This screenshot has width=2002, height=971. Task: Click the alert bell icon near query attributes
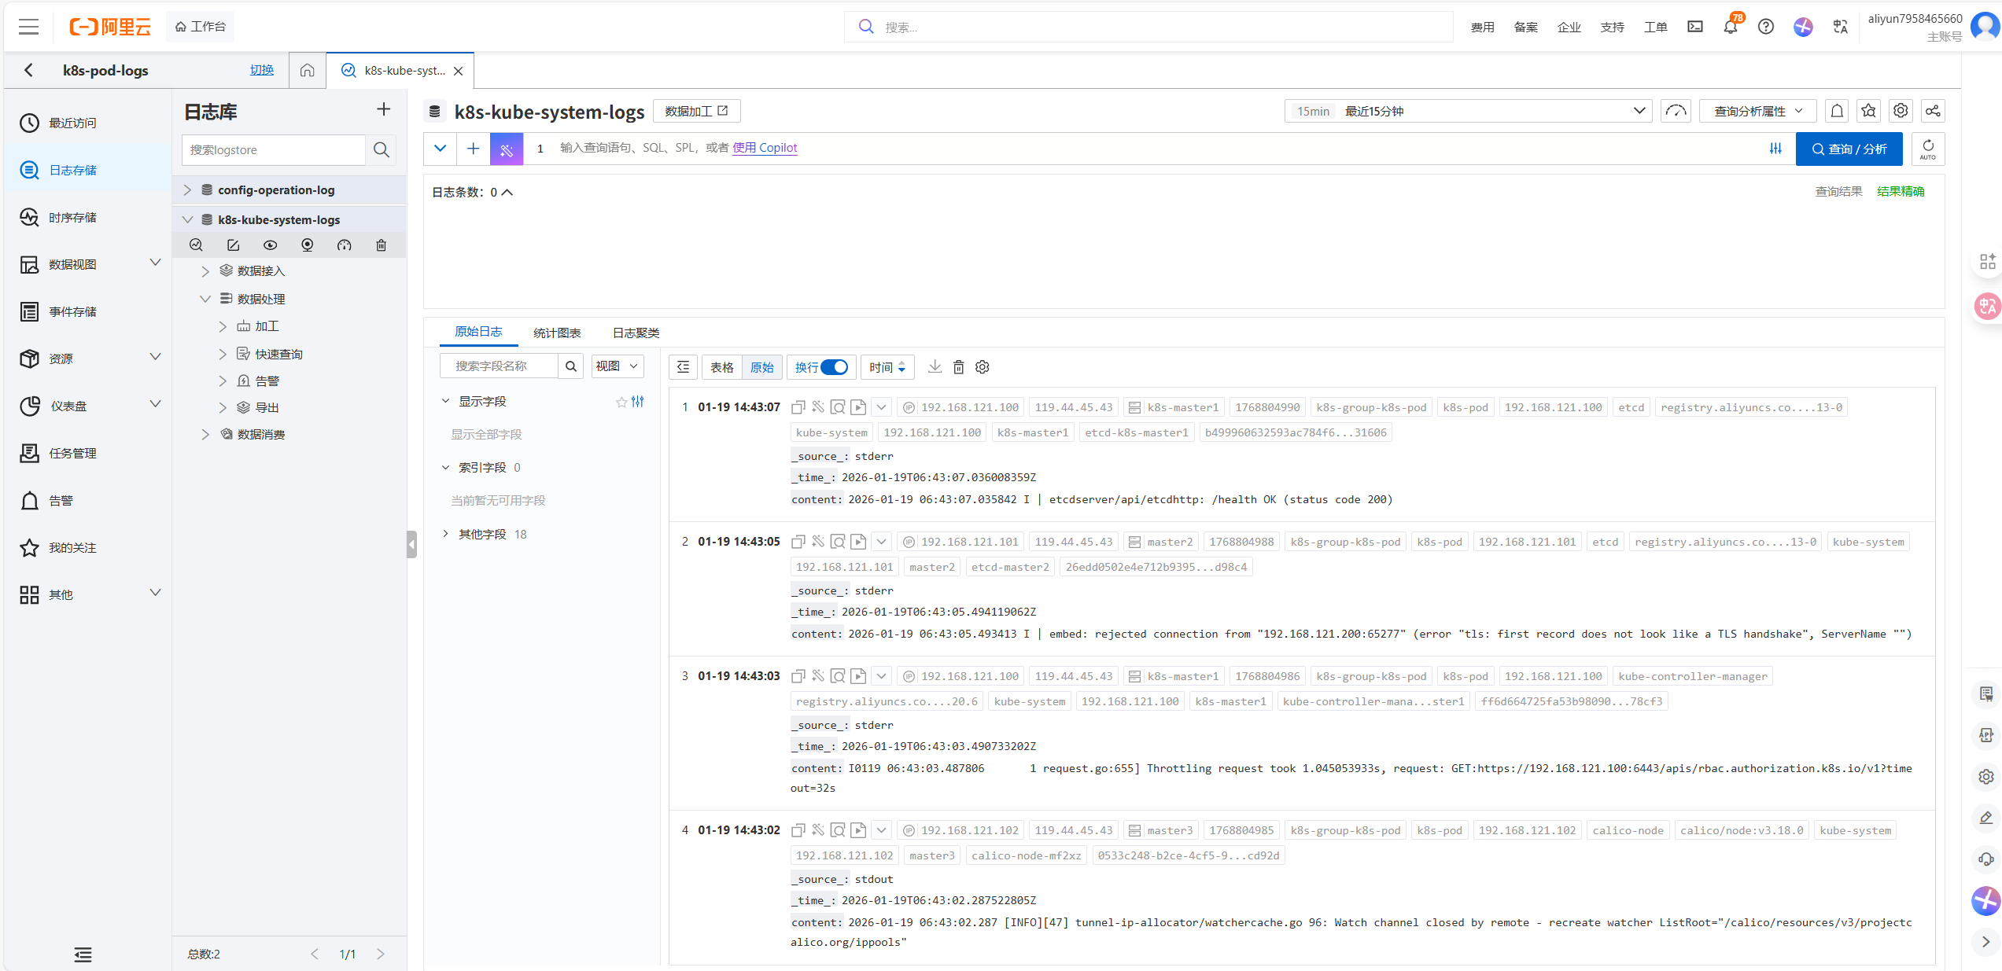tap(1837, 111)
